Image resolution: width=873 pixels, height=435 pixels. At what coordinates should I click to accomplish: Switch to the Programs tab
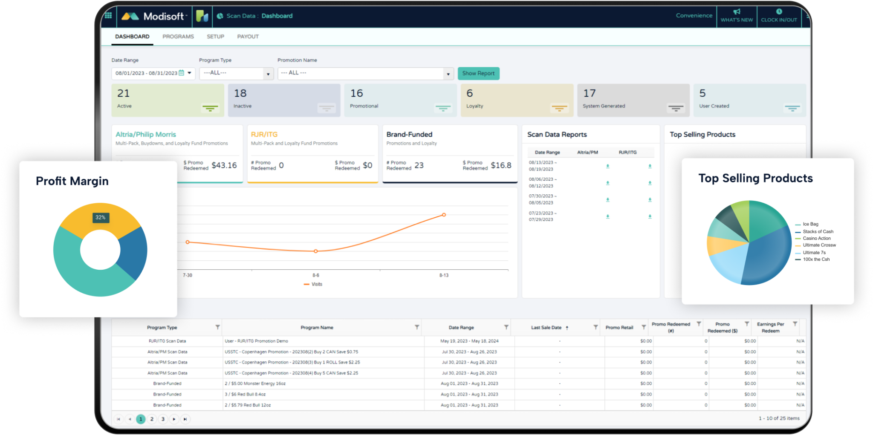(178, 37)
